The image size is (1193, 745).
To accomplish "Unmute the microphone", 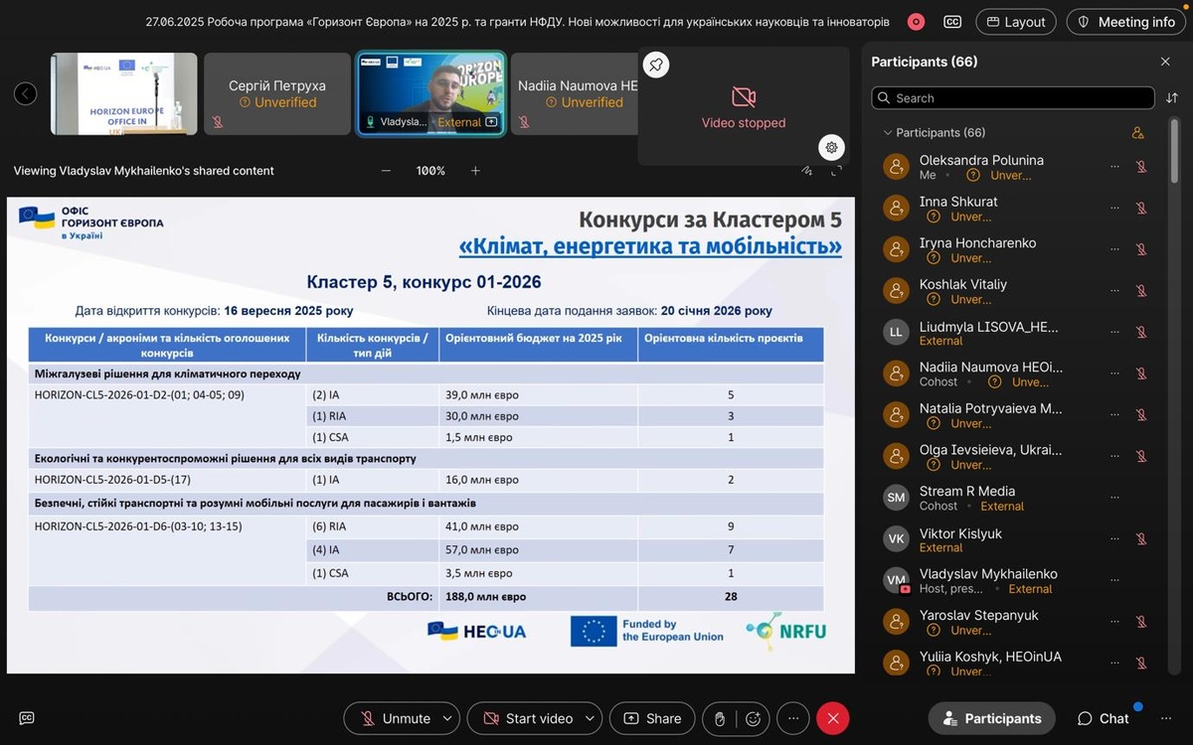I will (x=396, y=718).
